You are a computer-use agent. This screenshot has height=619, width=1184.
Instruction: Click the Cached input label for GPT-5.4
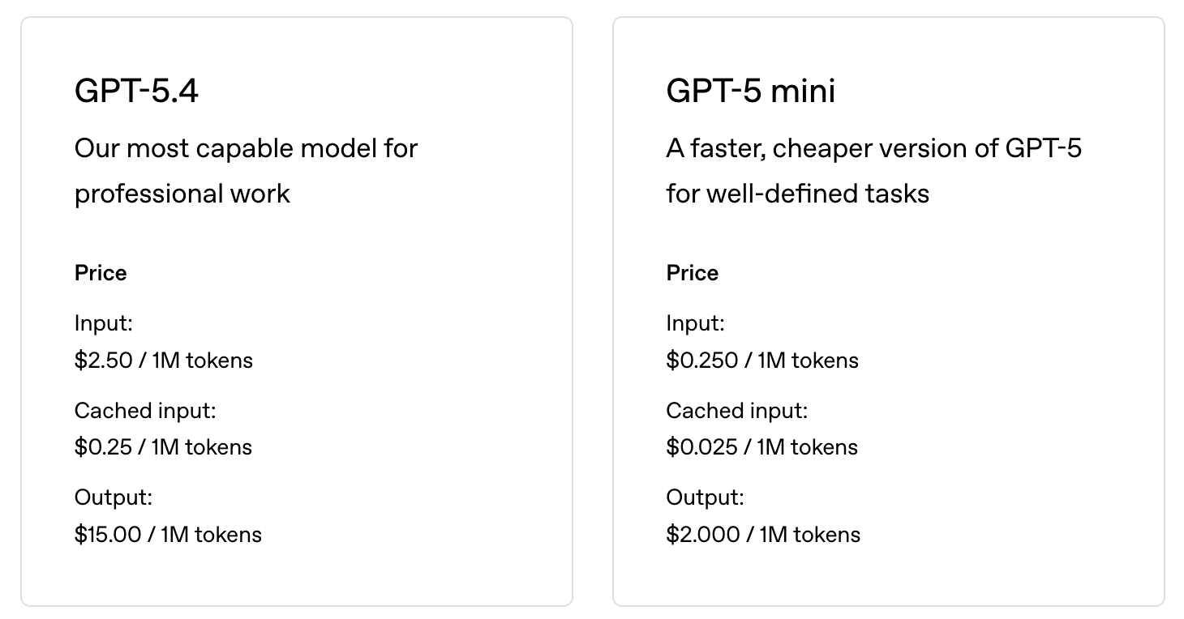145,411
